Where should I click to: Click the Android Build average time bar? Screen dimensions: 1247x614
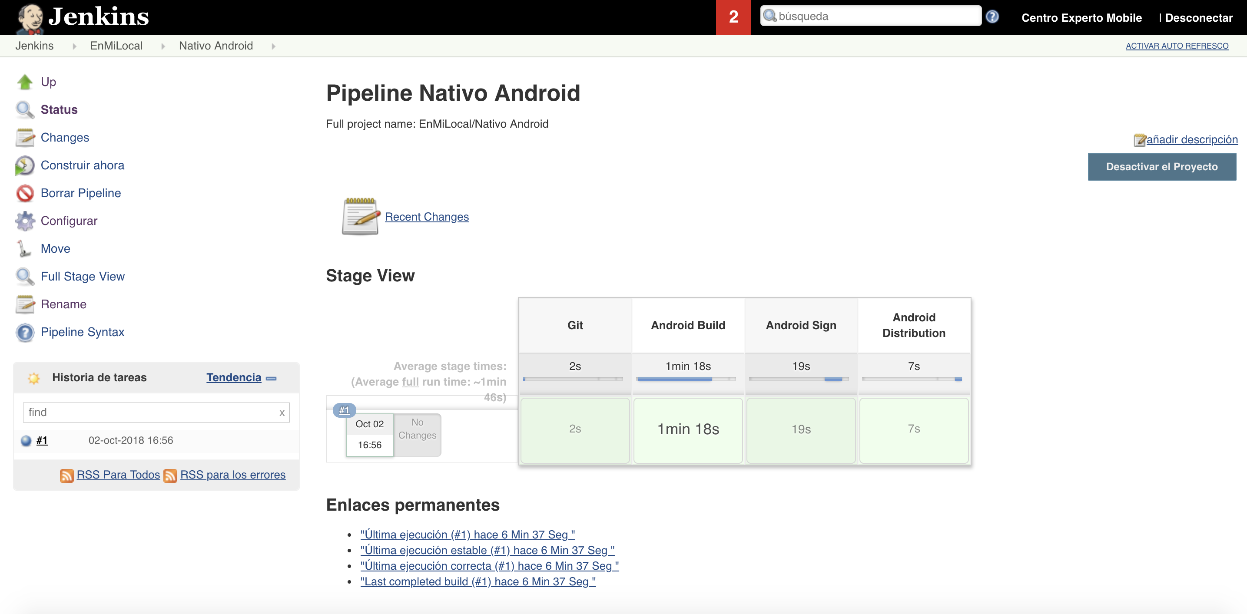click(x=686, y=380)
